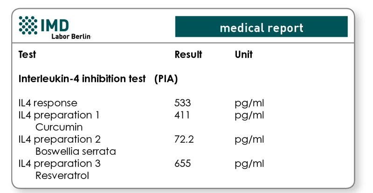Click the 411 result value
Screen dimensions: 373x193
182,115
